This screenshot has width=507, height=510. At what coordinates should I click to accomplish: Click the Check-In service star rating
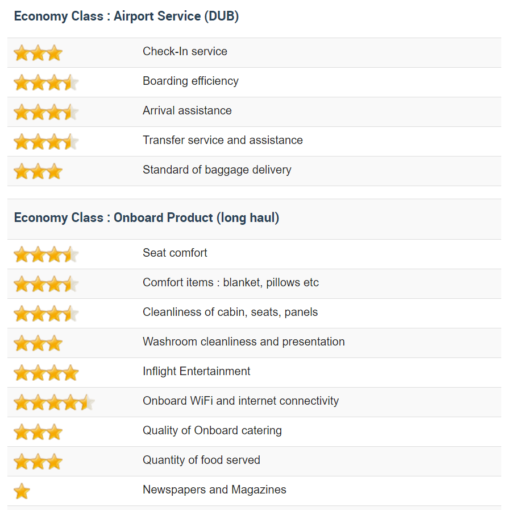[x=38, y=53]
